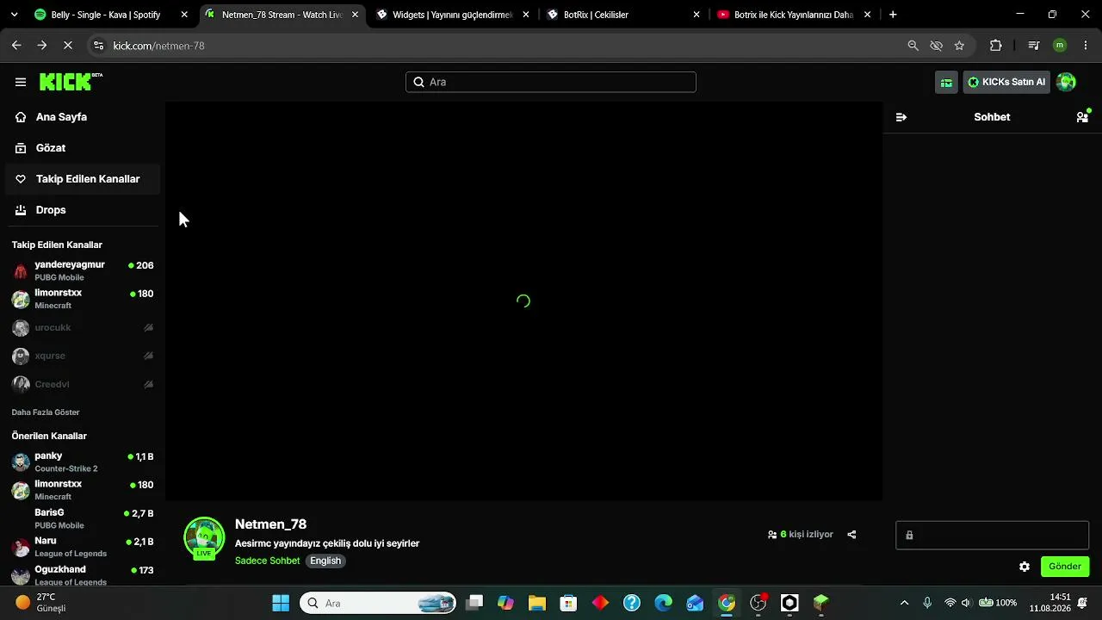
Task: Switch to the BotRix Cekilisler tab
Action: coord(624,15)
